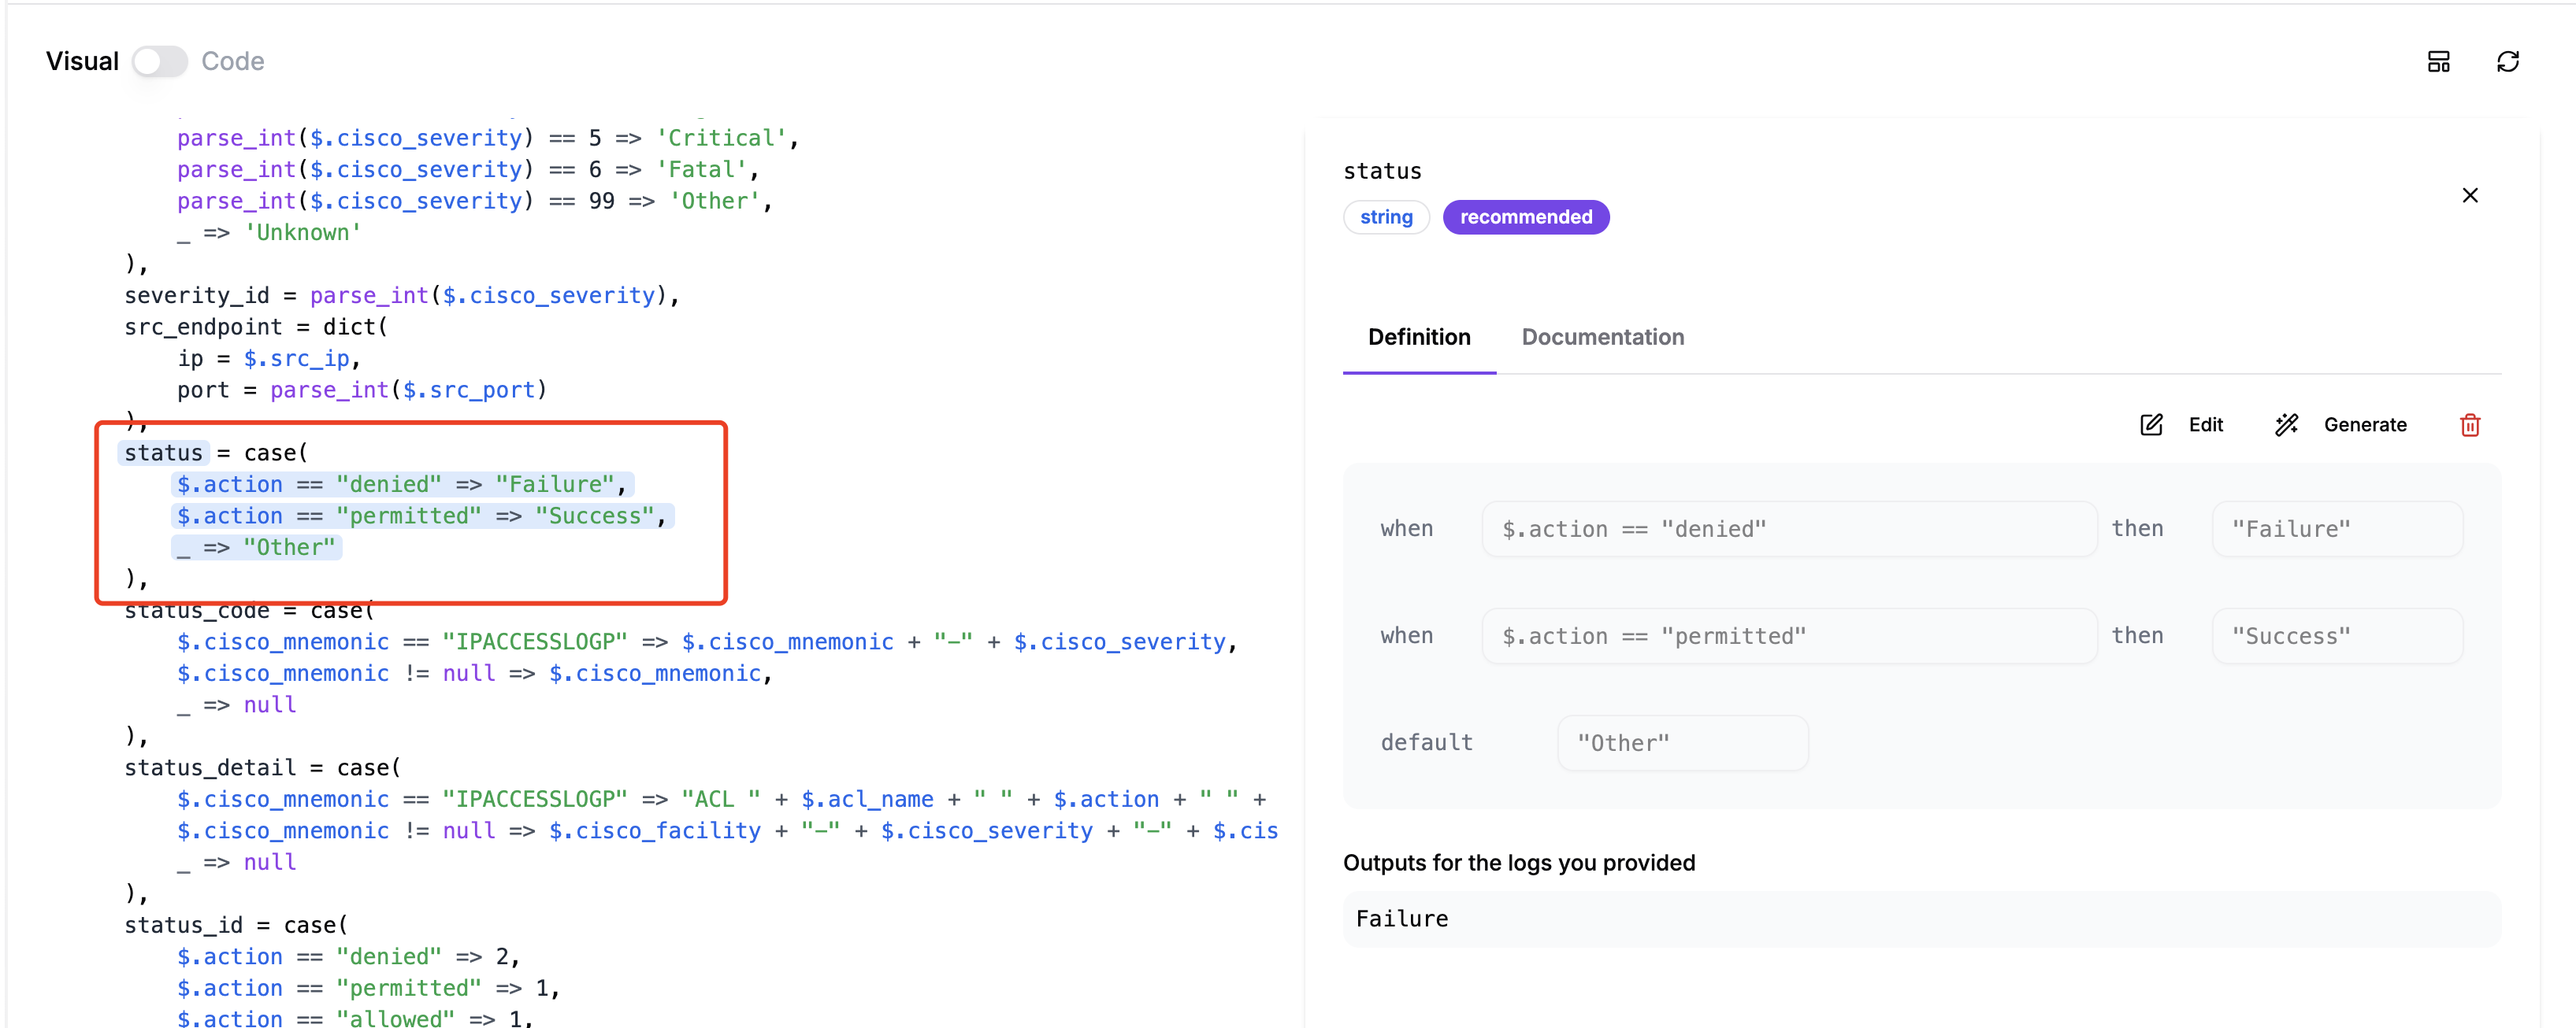Click the layout panel icon
Viewport: 2576px width, 1028px height.
(x=2438, y=62)
